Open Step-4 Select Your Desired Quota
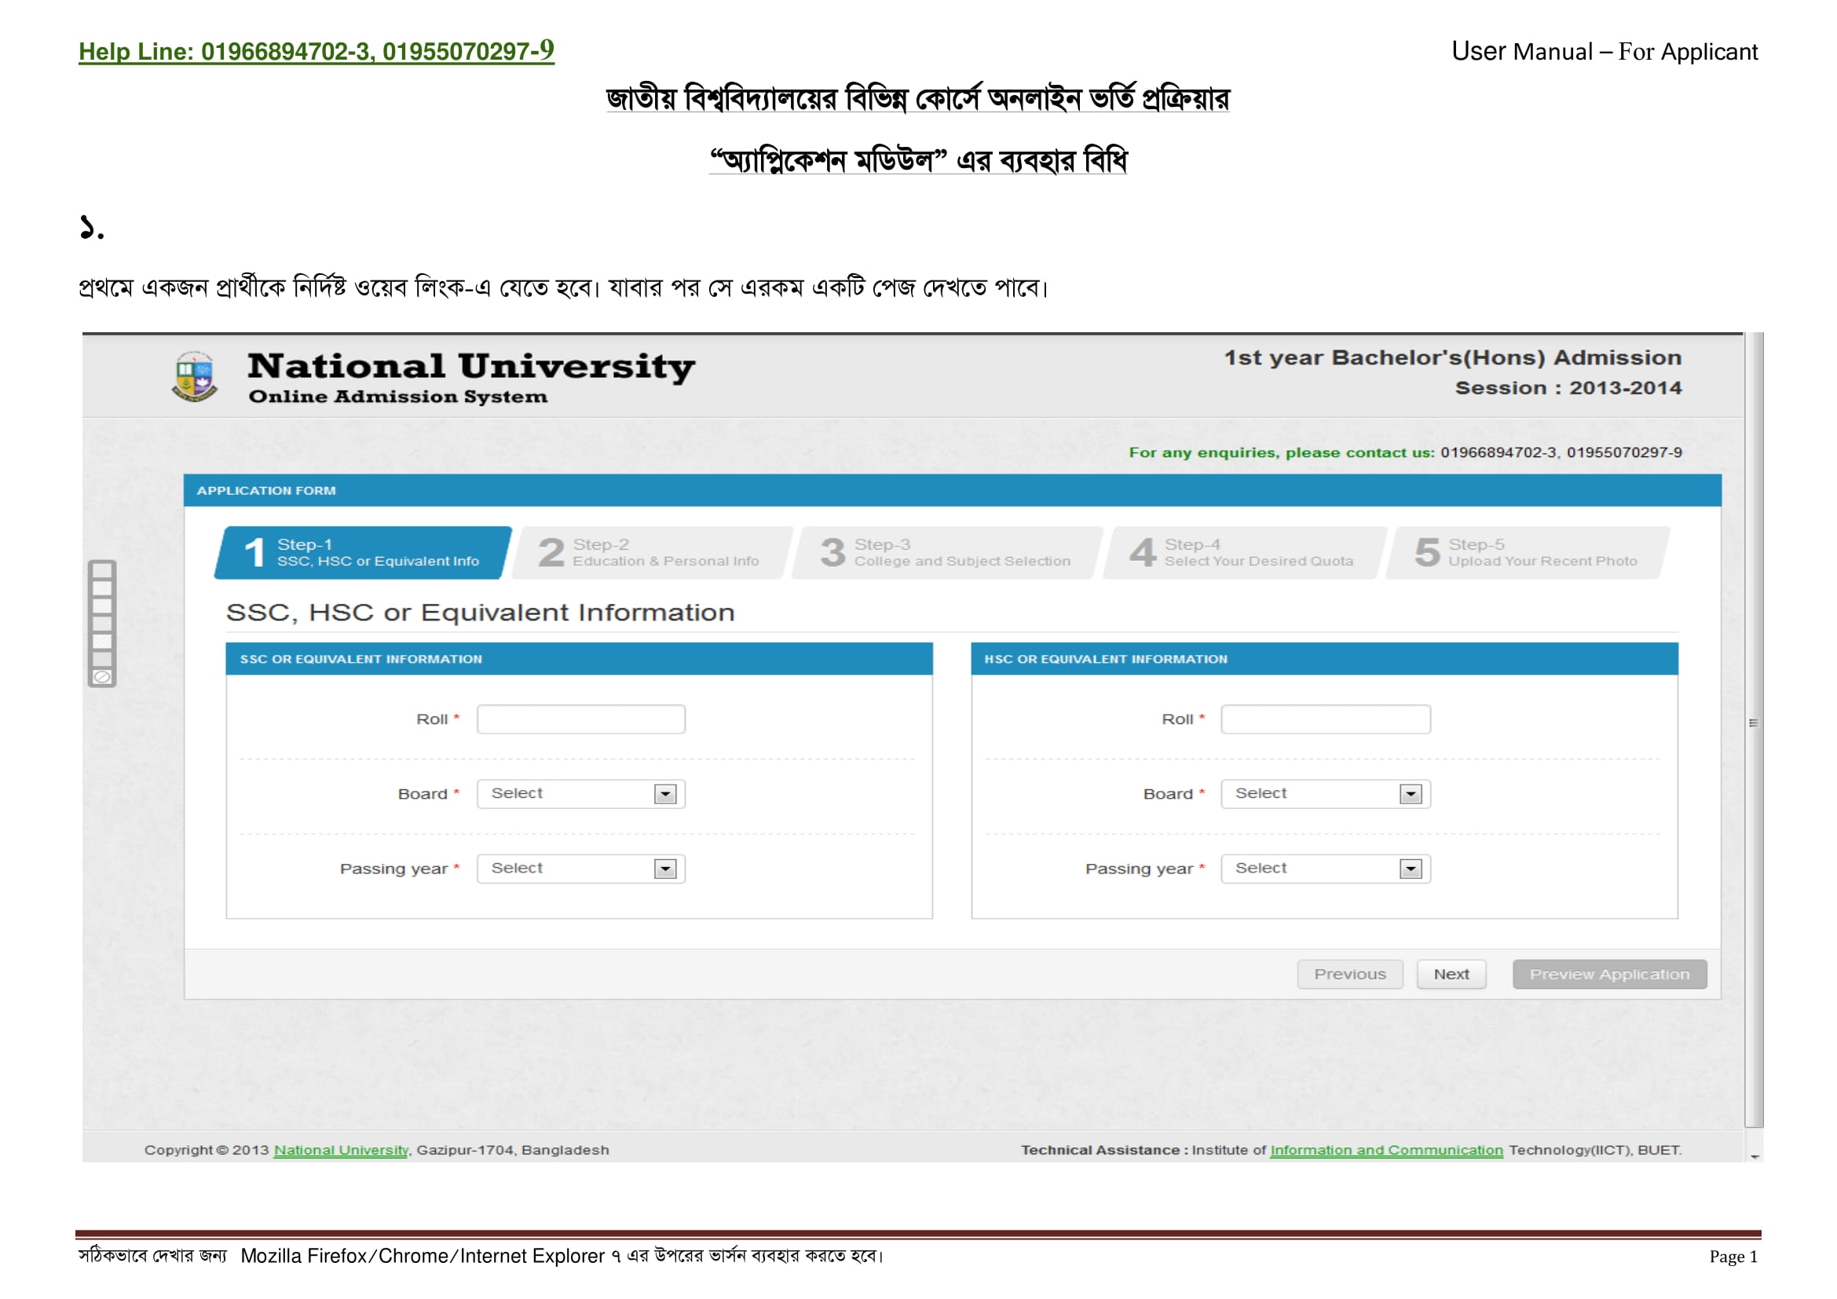Viewport: 1837px width, 1299px height. click(1245, 553)
